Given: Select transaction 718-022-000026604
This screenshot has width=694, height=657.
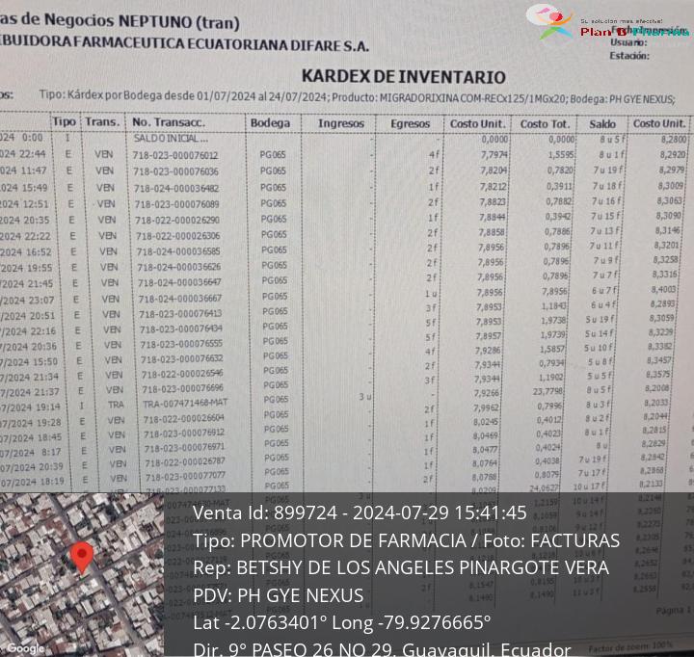Looking at the screenshot, I should [184, 418].
